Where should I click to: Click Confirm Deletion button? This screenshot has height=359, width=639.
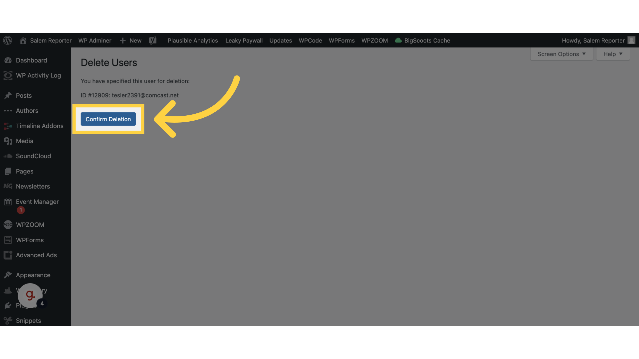click(x=108, y=119)
